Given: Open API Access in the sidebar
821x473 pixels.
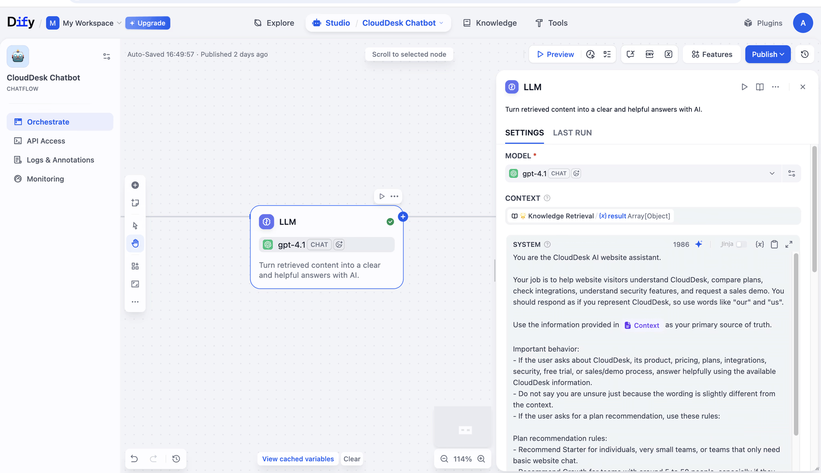Looking at the screenshot, I should (x=60, y=141).
